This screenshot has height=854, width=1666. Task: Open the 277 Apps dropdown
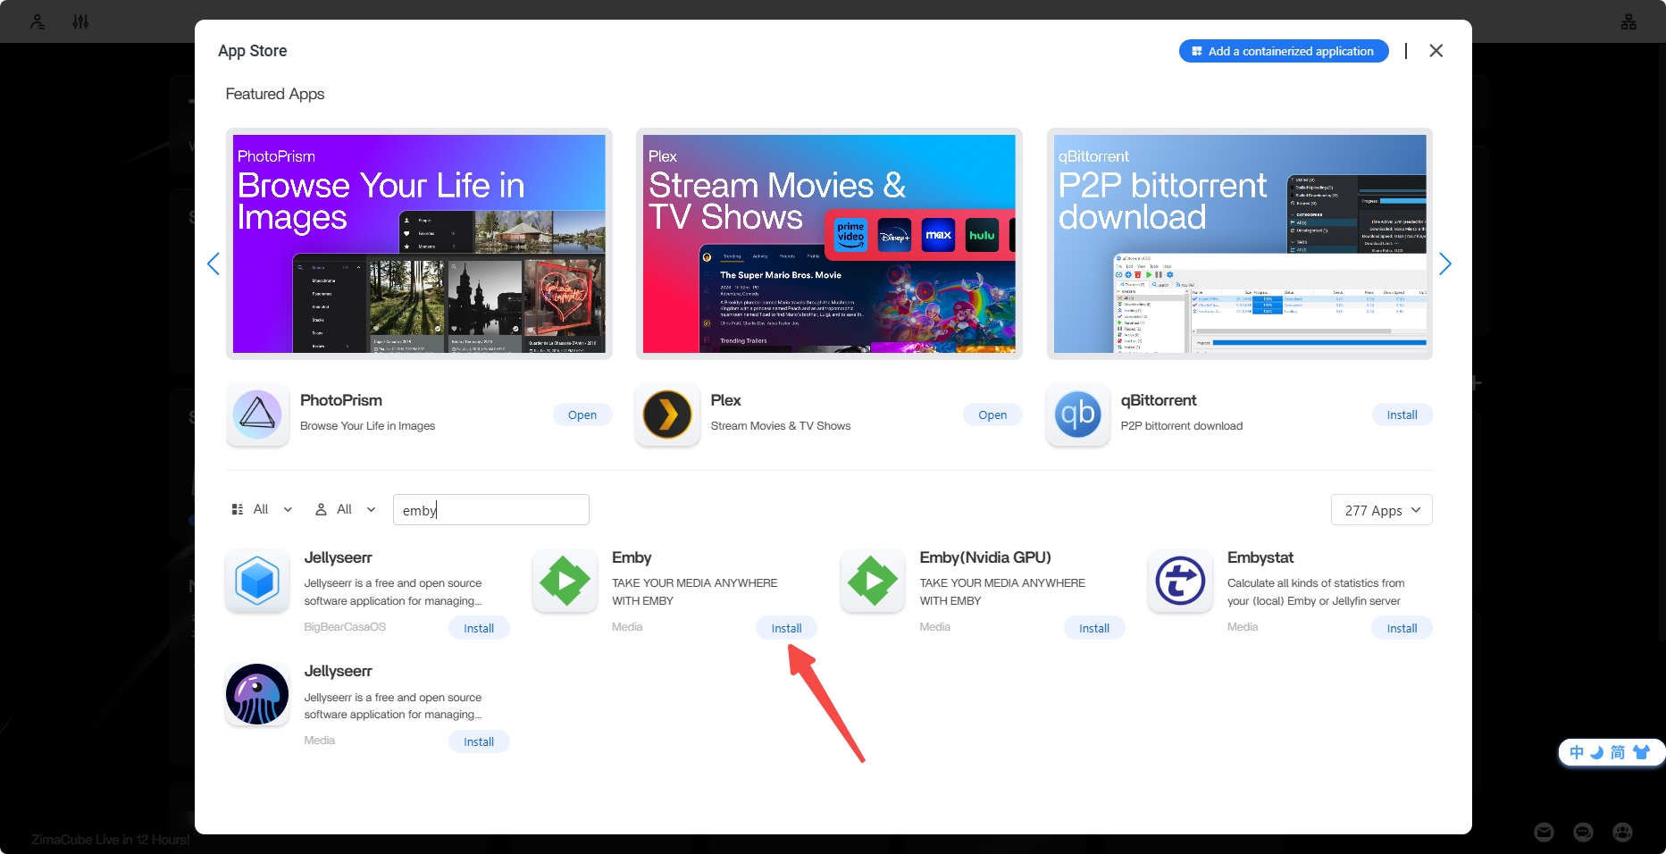coord(1382,510)
